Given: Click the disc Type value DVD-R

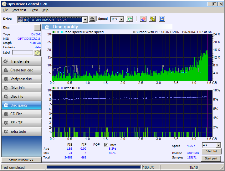Looking at the screenshot, I should coord(36,34).
